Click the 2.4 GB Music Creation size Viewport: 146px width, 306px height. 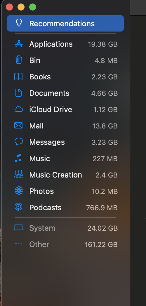(x=107, y=175)
